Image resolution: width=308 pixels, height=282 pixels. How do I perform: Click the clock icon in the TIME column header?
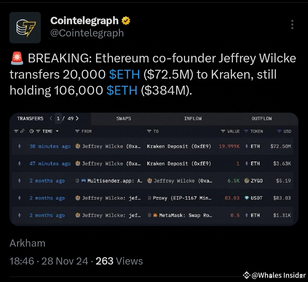(32, 131)
